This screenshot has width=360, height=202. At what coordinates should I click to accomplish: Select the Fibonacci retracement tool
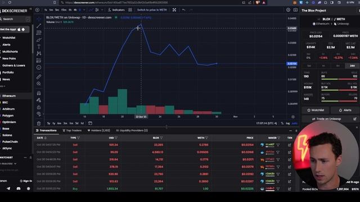pyautogui.click(x=39, y=33)
